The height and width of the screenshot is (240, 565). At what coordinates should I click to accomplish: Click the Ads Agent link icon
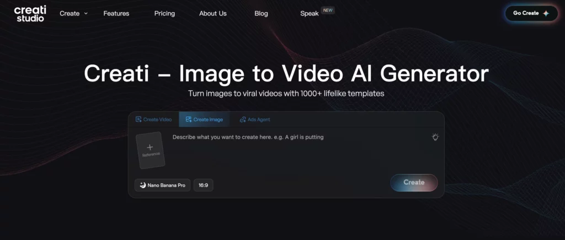pyautogui.click(x=243, y=119)
